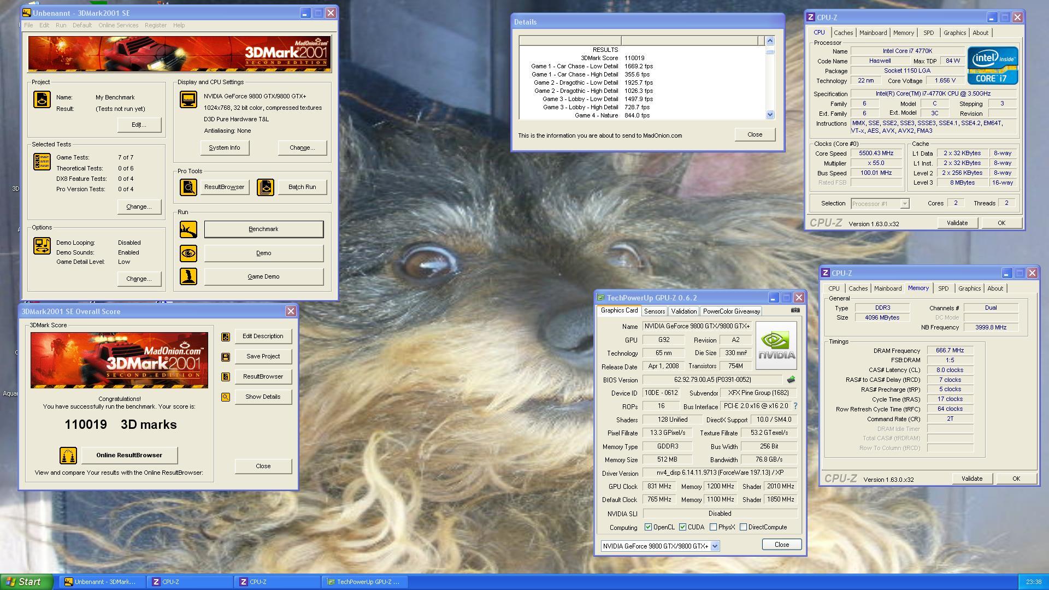The width and height of the screenshot is (1049, 590).
Task: Toggle the DirectCompute checkbox in GPU-Z
Action: [743, 527]
